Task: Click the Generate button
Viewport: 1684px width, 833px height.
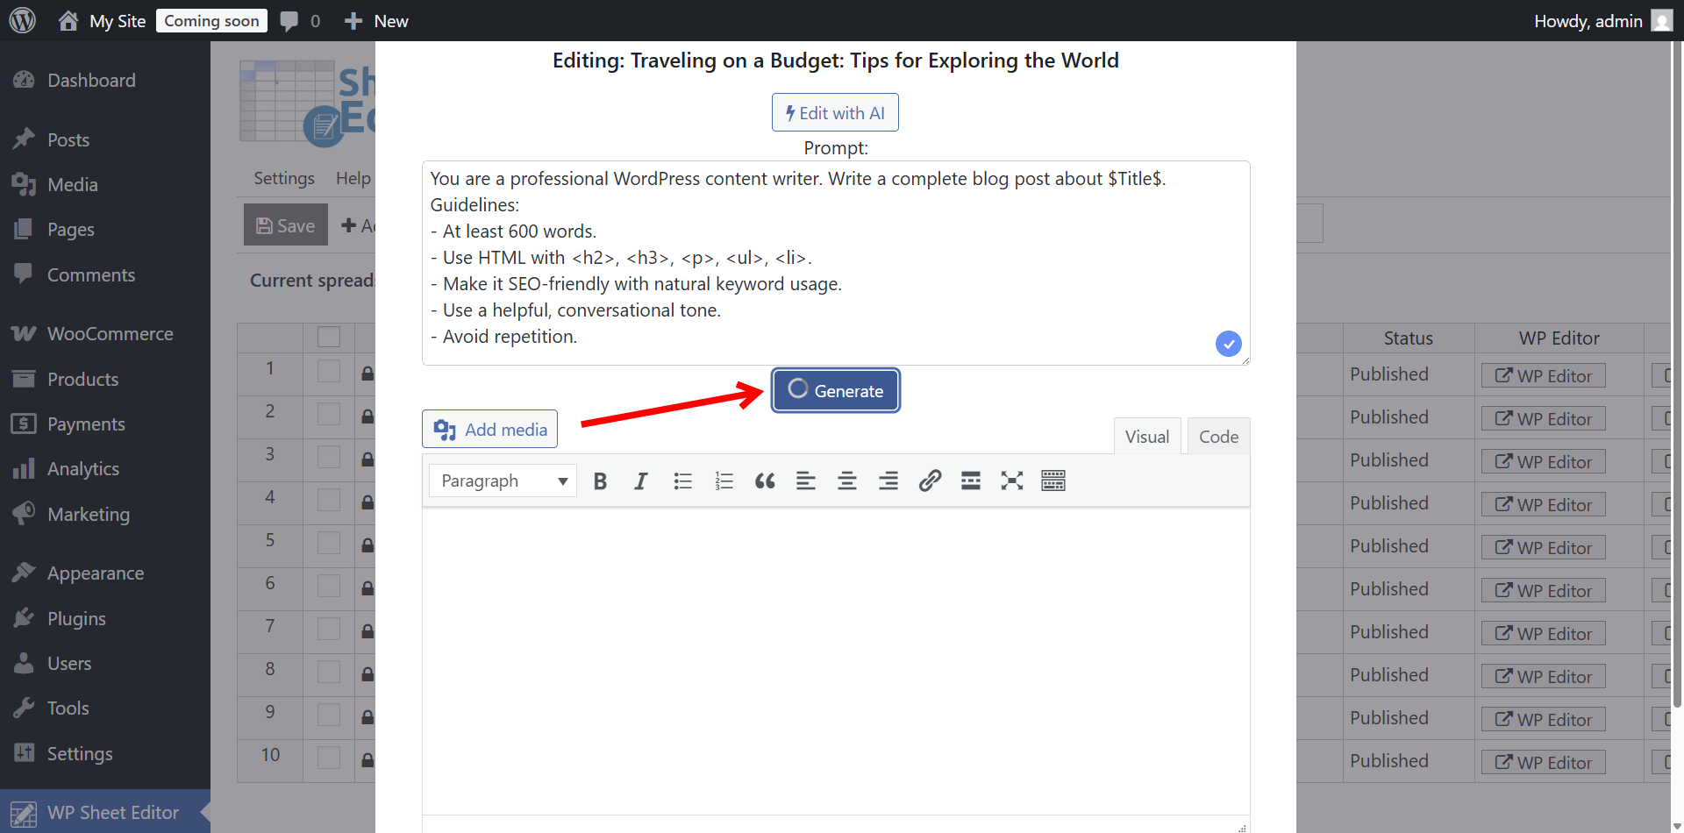Action: point(836,390)
